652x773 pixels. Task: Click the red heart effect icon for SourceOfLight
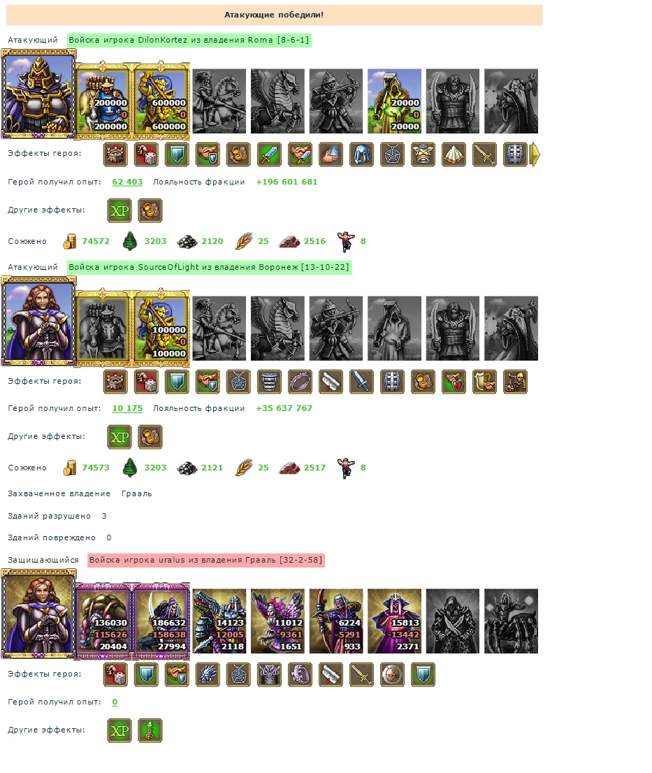(454, 382)
